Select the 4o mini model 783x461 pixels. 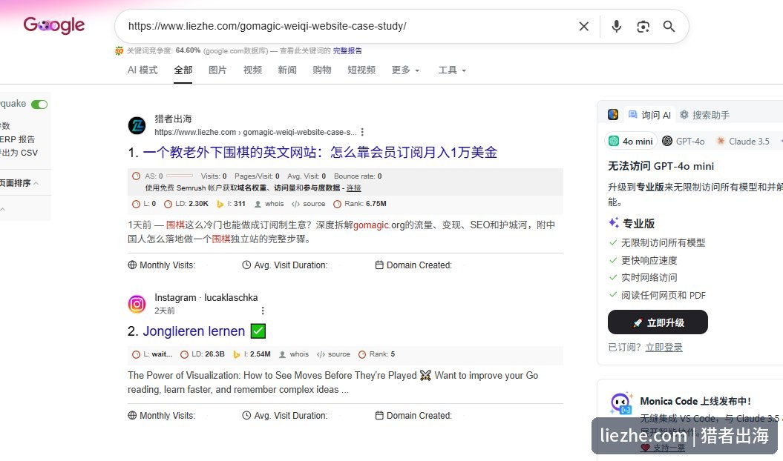tap(631, 142)
